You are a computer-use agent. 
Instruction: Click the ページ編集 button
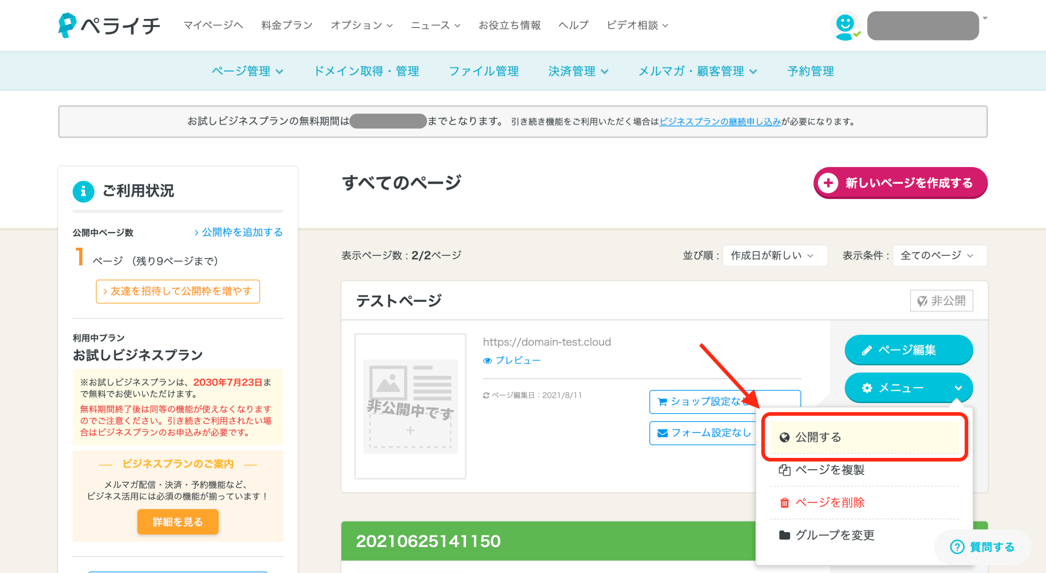tap(908, 350)
